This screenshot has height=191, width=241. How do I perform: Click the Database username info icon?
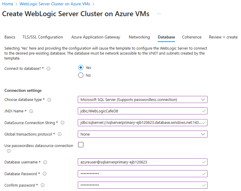click(45, 162)
